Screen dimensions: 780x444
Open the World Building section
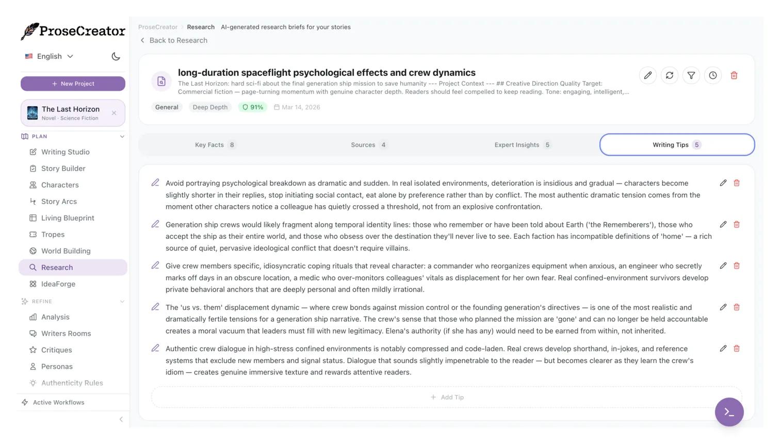tap(66, 251)
